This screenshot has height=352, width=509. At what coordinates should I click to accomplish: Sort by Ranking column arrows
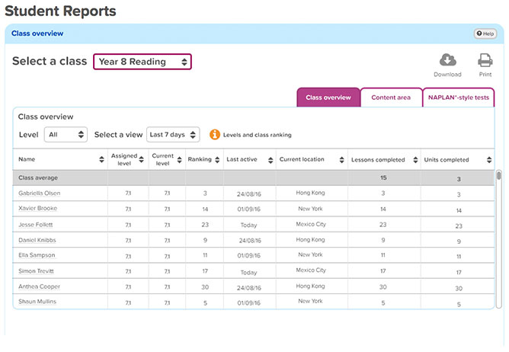coord(218,160)
